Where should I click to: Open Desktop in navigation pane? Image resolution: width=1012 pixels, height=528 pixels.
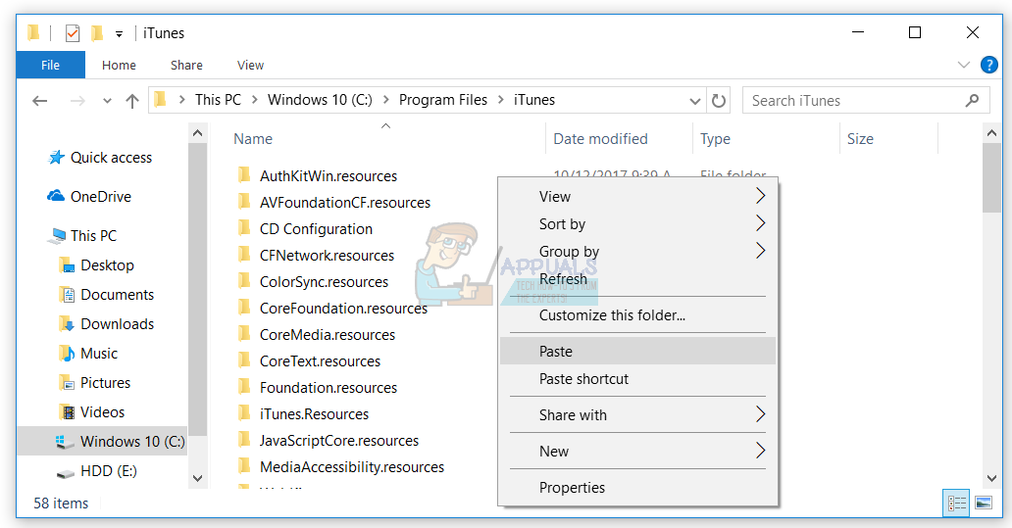point(96,264)
